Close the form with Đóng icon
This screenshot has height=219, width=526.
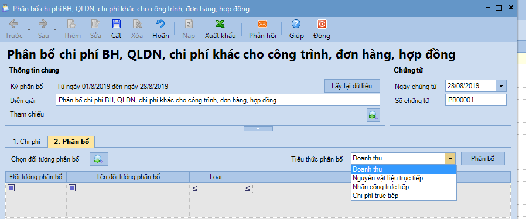point(322,24)
